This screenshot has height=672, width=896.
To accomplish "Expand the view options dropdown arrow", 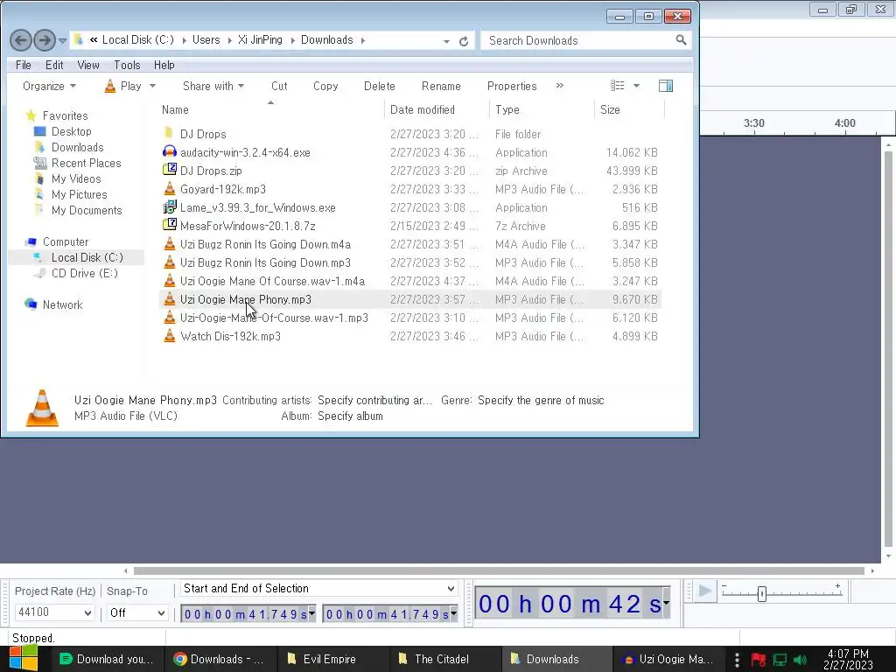I will click(636, 86).
